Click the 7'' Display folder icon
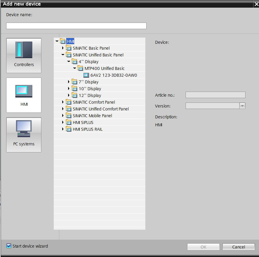This screenshot has width=259, height=257. point(75,82)
